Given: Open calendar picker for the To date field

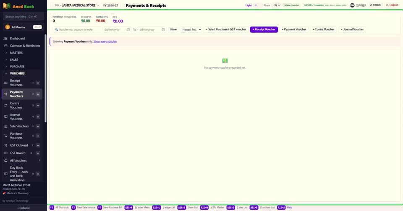Looking at the screenshot, I should [x=163, y=29].
